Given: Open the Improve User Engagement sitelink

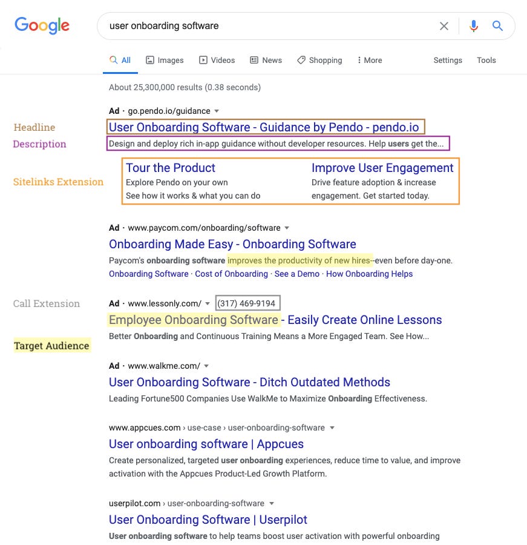Looking at the screenshot, I should (x=382, y=168).
